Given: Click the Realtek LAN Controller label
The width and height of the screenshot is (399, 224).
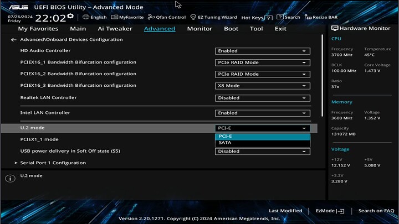Looking at the screenshot, I should tap(48, 97).
